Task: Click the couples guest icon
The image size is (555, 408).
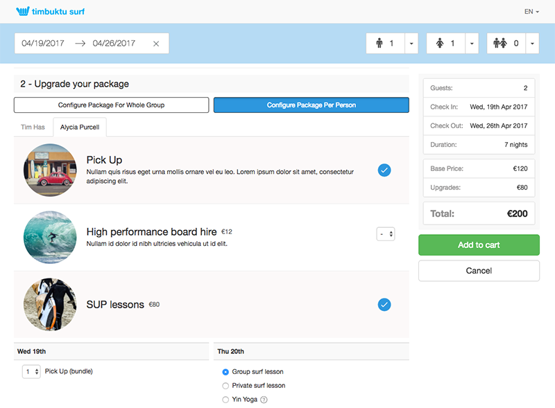Action: (x=500, y=44)
